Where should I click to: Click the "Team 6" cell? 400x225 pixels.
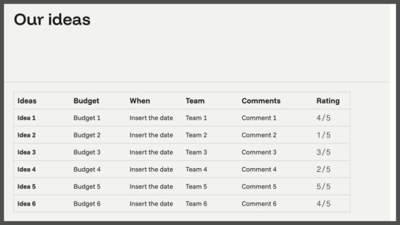[197, 204]
